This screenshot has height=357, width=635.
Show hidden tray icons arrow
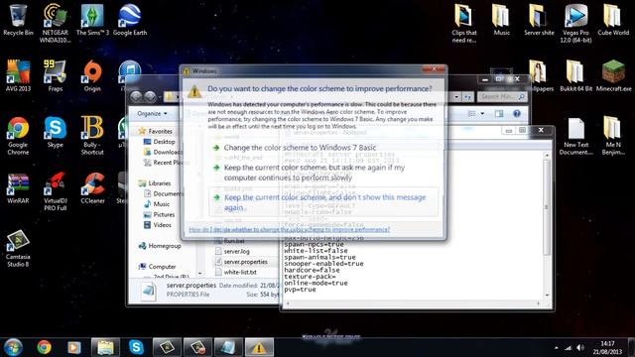point(556,348)
